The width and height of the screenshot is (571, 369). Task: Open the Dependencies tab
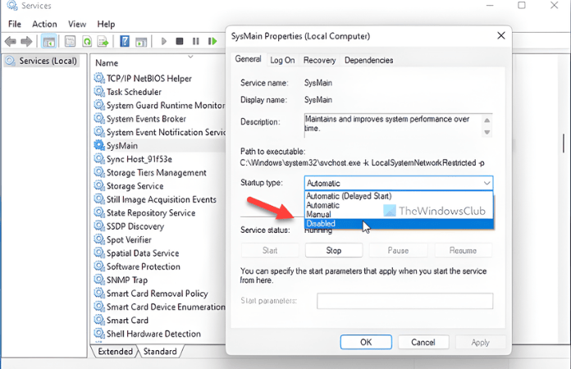pos(368,60)
